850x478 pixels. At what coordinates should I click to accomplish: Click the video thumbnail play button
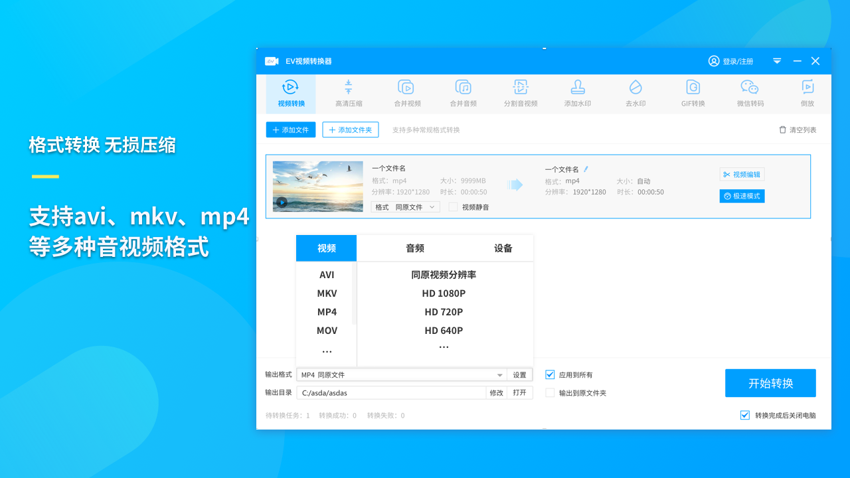282,202
